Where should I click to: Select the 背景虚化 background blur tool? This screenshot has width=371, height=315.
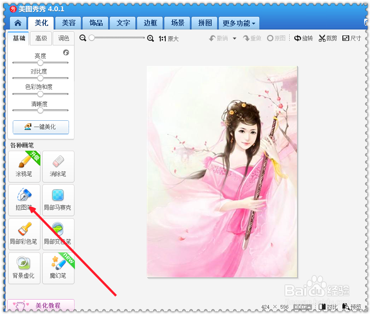click(x=24, y=268)
